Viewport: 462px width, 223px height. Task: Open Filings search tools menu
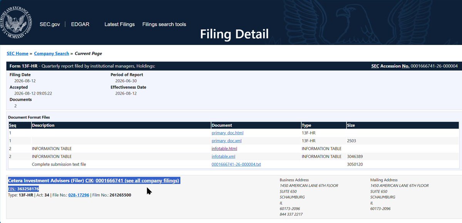click(x=164, y=24)
